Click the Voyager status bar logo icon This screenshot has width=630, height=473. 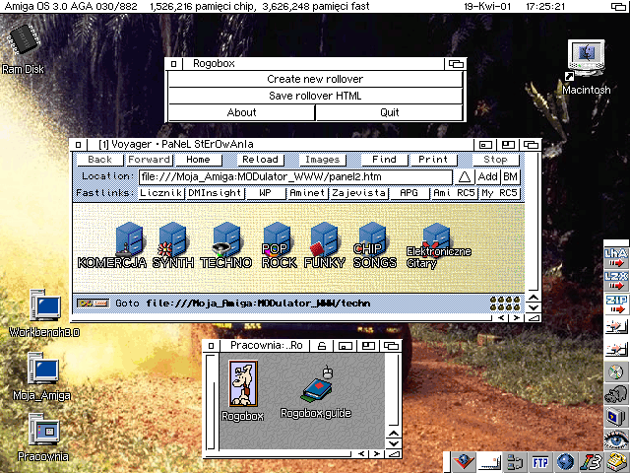[93, 303]
